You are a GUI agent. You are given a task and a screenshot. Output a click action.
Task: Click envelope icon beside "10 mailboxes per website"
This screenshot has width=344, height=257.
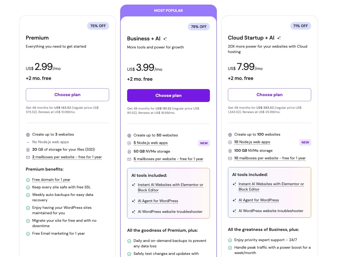230,159
